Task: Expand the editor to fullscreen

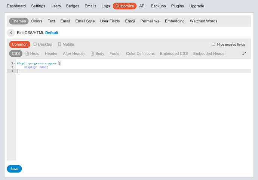Action: click(x=244, y=53)
